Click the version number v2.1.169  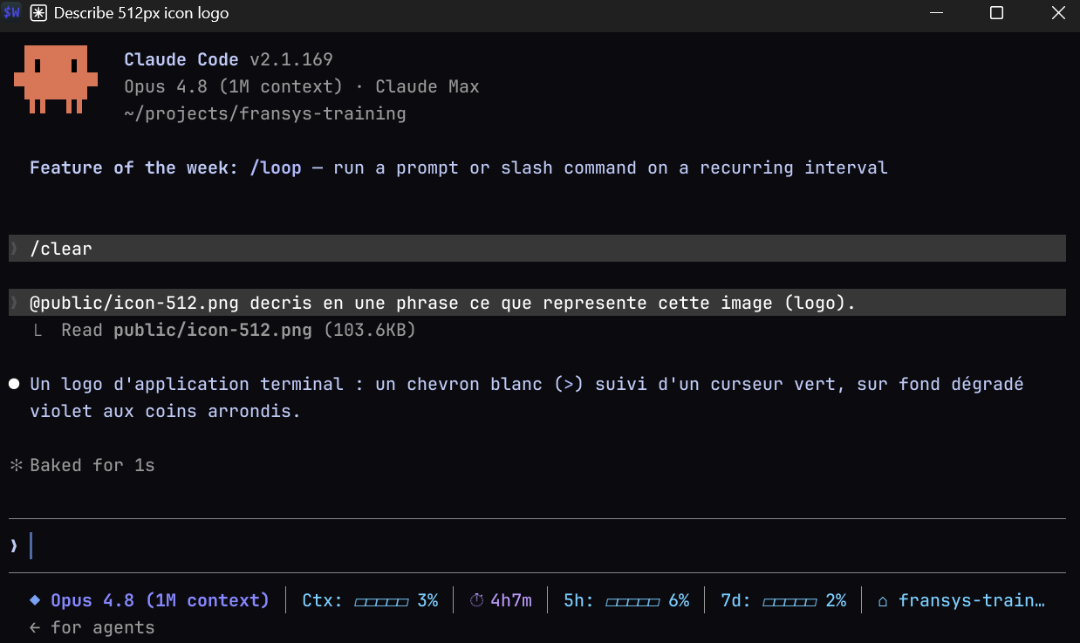click(x=291, y=59)
